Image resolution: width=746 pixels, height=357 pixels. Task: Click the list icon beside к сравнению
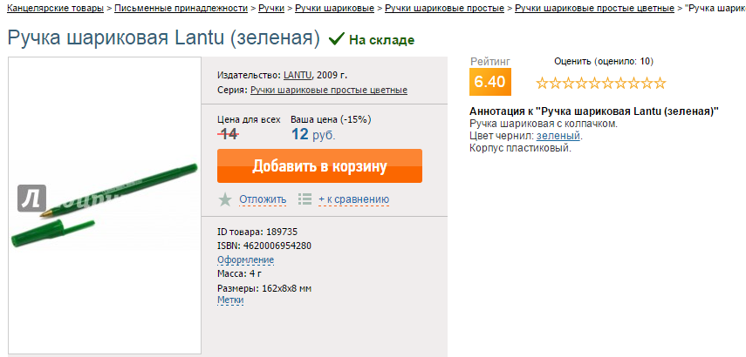tap(305, 199)
